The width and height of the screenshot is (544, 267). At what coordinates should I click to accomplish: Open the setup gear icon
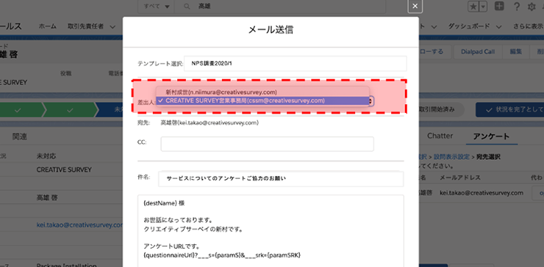[x=532, y=7]
